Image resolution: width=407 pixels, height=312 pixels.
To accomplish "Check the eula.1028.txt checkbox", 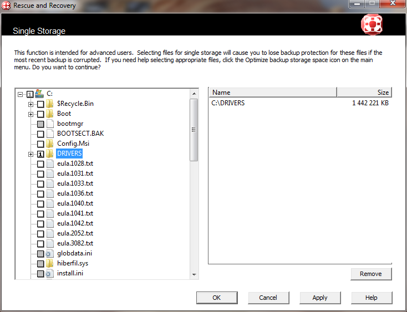I will [x=40, y=163].
